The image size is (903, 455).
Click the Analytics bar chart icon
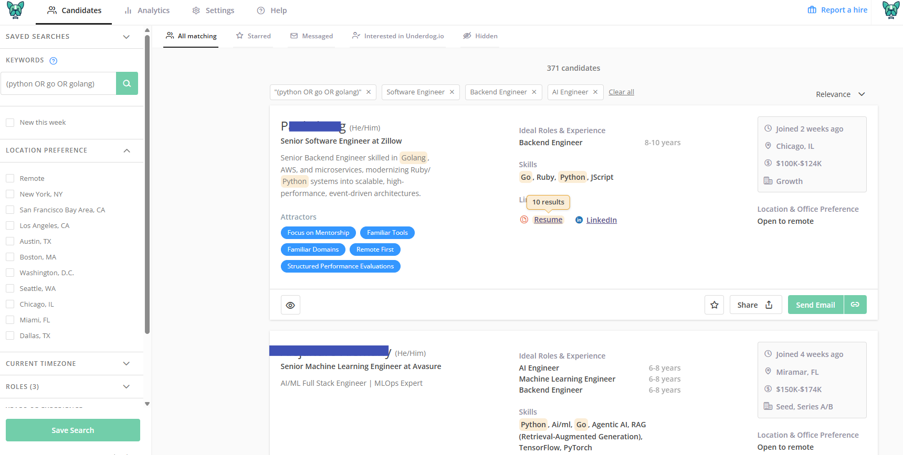(128, 10)
